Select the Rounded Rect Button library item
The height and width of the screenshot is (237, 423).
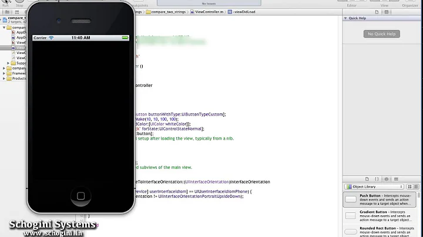click(380, 231)
